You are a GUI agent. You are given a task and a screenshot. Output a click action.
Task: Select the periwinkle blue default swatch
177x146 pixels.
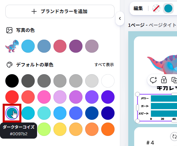[x=76, y=113]
